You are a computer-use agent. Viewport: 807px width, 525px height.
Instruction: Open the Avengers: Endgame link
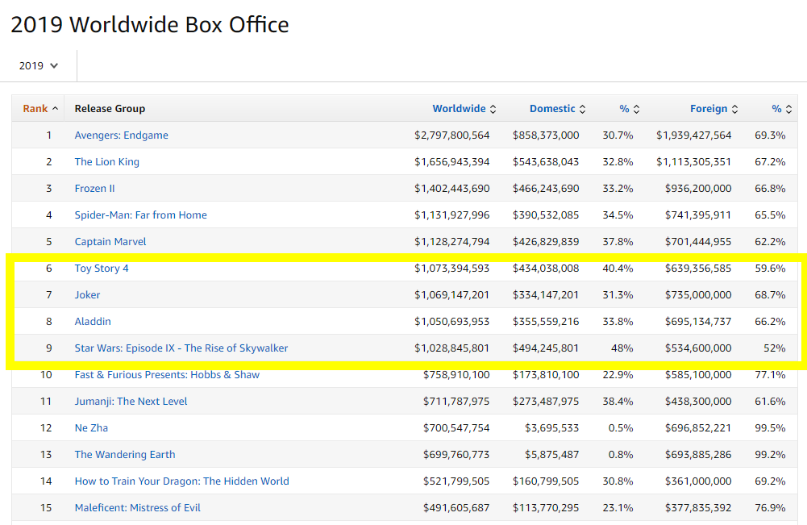pyautogui.click(x=122, y=135)
